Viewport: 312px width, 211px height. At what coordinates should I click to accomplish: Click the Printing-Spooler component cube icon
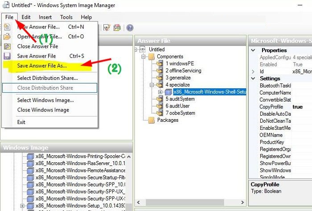click(x=30, y=157)
